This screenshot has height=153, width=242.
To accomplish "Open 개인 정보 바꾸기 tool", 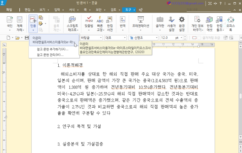I will coord(198,24).
